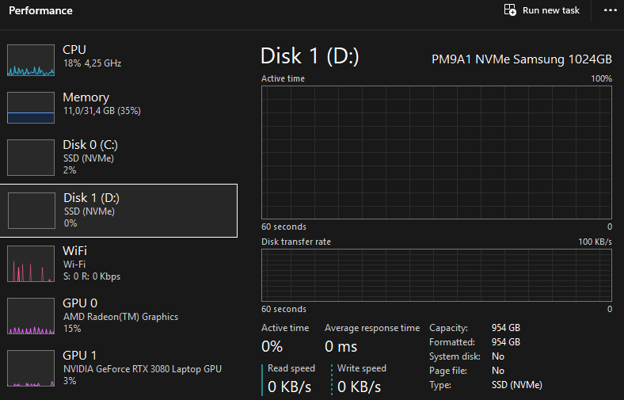This screenshot has height=400, width=624.
Task: Click the Run new task button label
Action: click(x=551, y=10)
